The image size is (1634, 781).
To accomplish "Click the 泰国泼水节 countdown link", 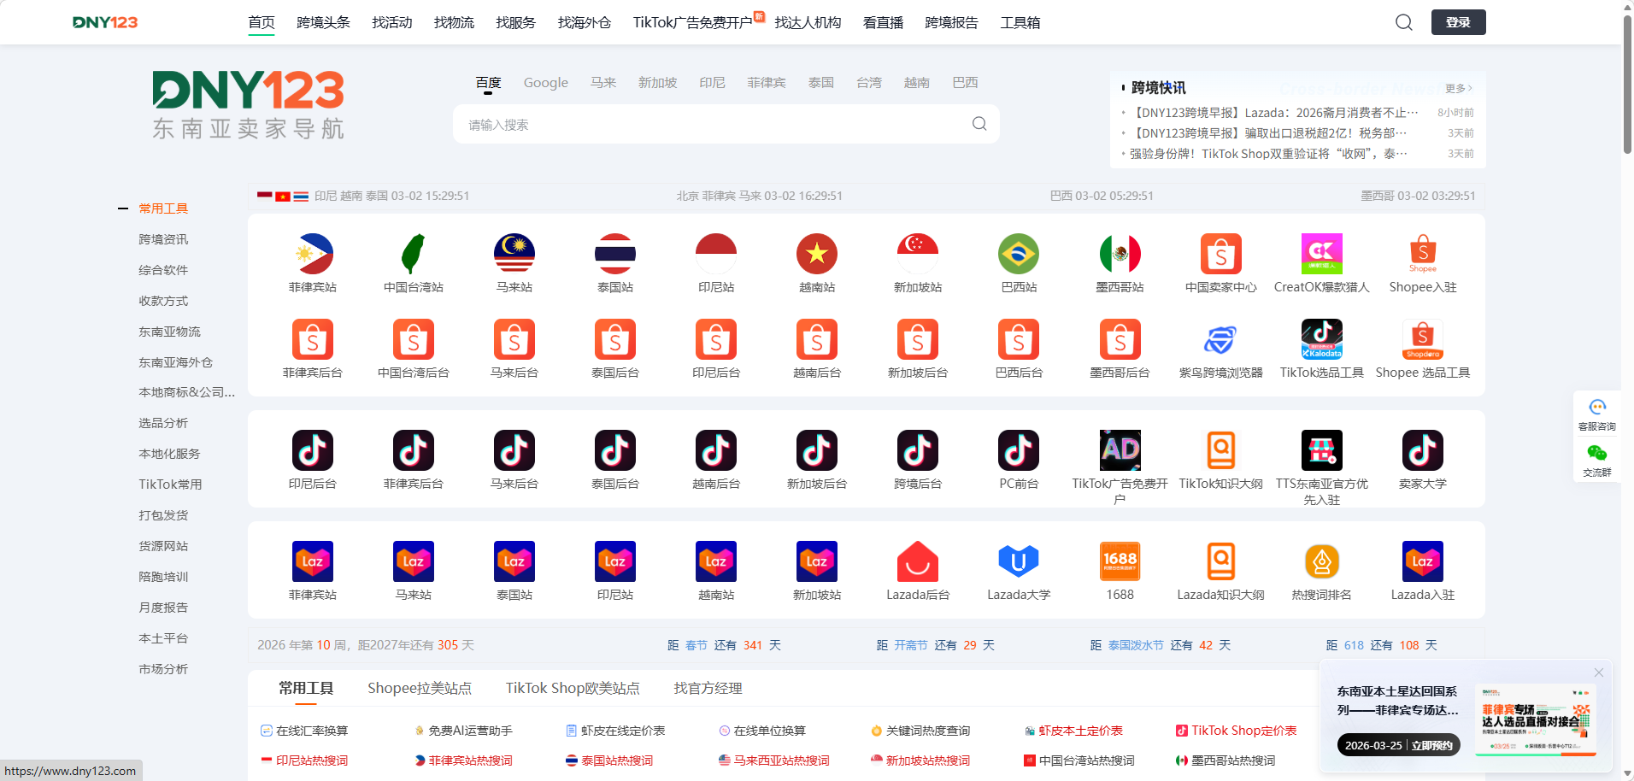I will [x=1136, y=645].
